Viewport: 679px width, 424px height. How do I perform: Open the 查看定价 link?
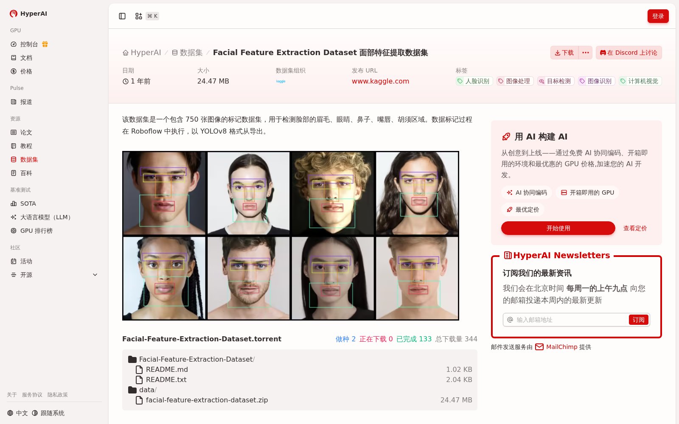point(635,228)
